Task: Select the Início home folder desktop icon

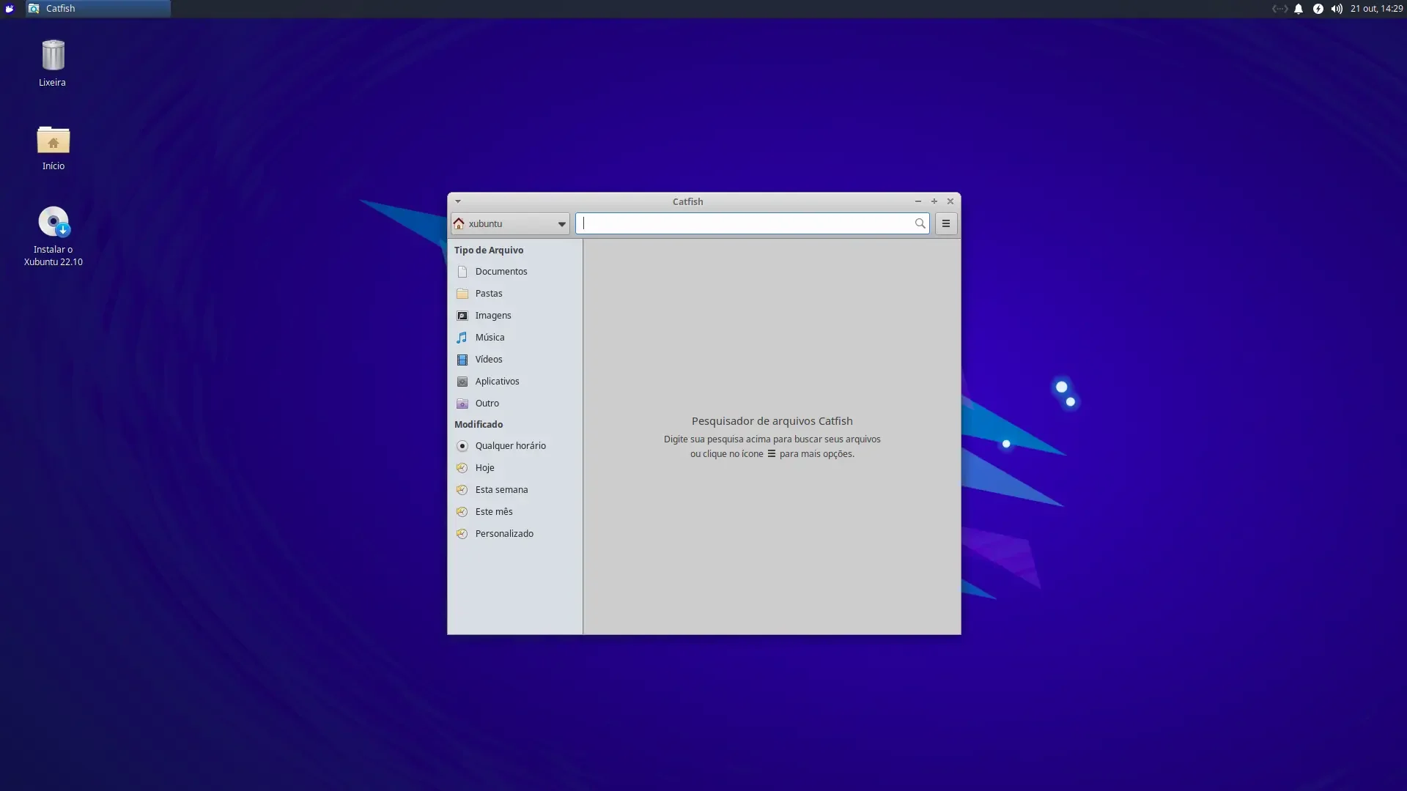Action: pyautogui.click(x=53, y=148)
